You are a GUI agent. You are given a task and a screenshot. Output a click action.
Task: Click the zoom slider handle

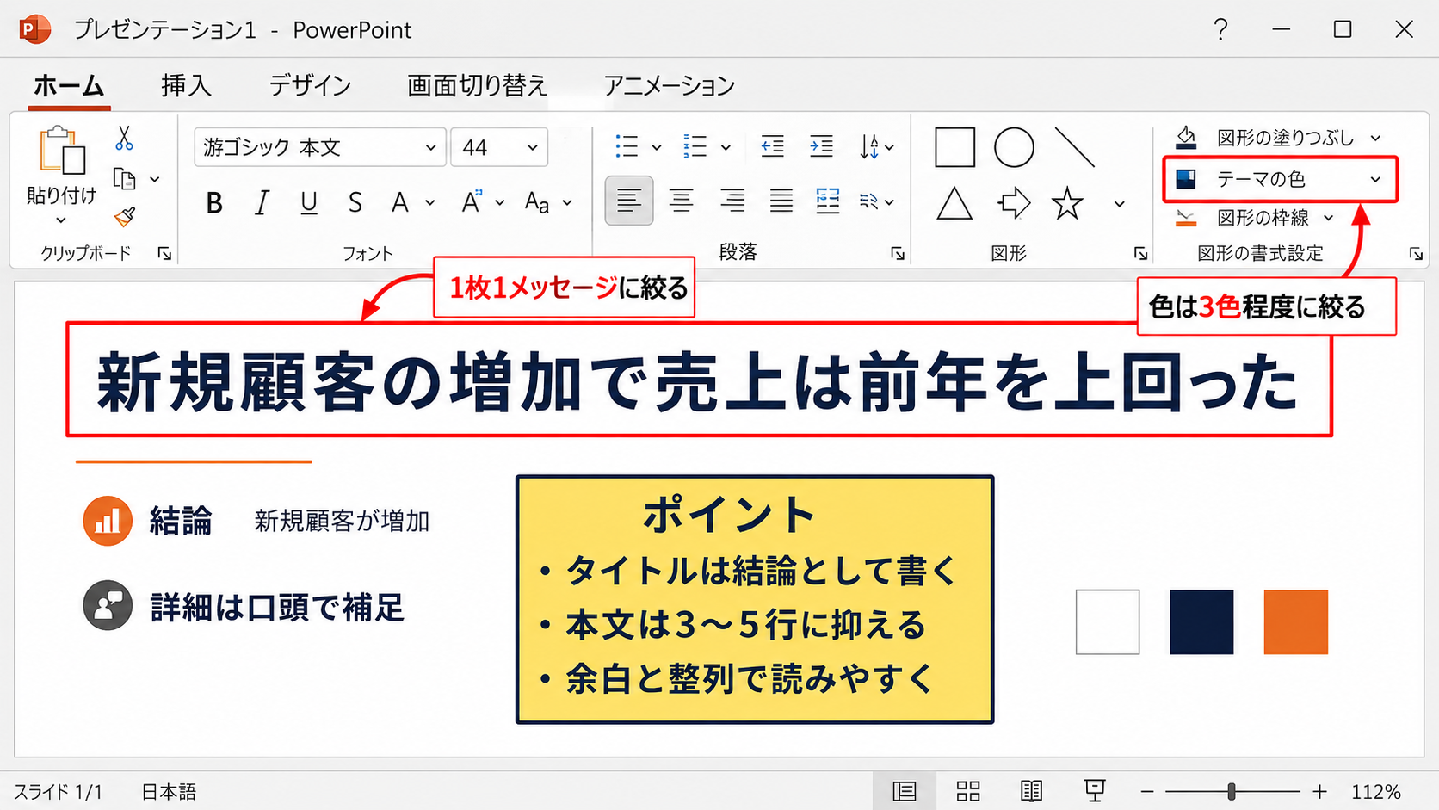coord(1232,792)
